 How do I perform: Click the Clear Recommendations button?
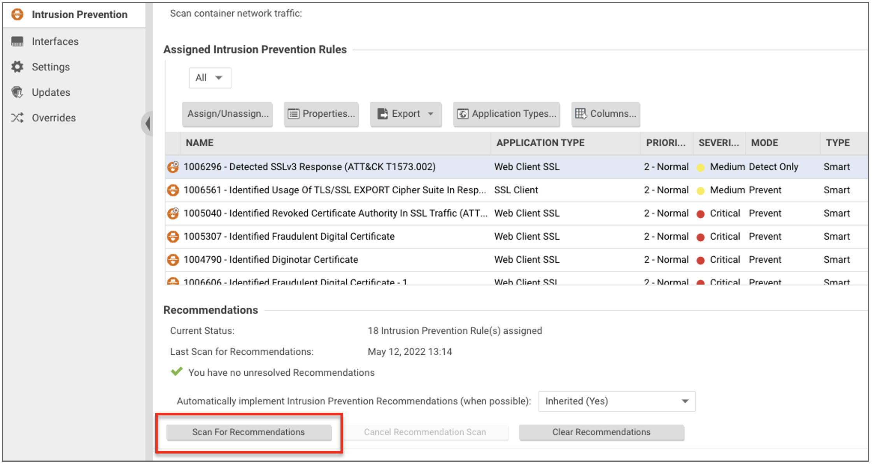(x=601, y=432)
